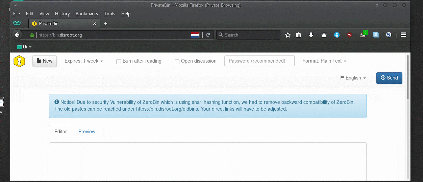Switch to the Preview tab
The height and width of the screenshot is (182, 423).
[x=87, y=132]
